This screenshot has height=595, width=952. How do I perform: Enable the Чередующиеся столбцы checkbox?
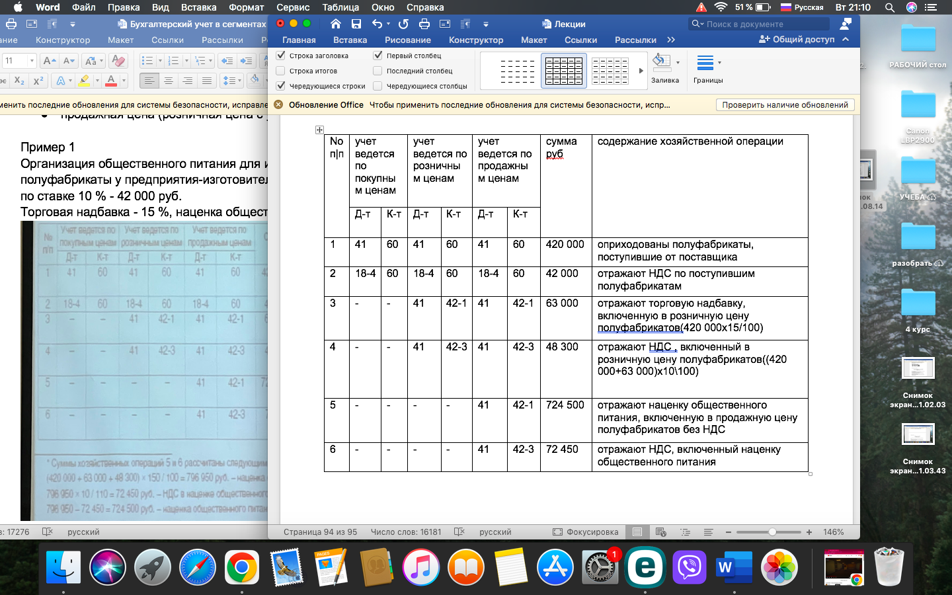click(x=378, y=86)
